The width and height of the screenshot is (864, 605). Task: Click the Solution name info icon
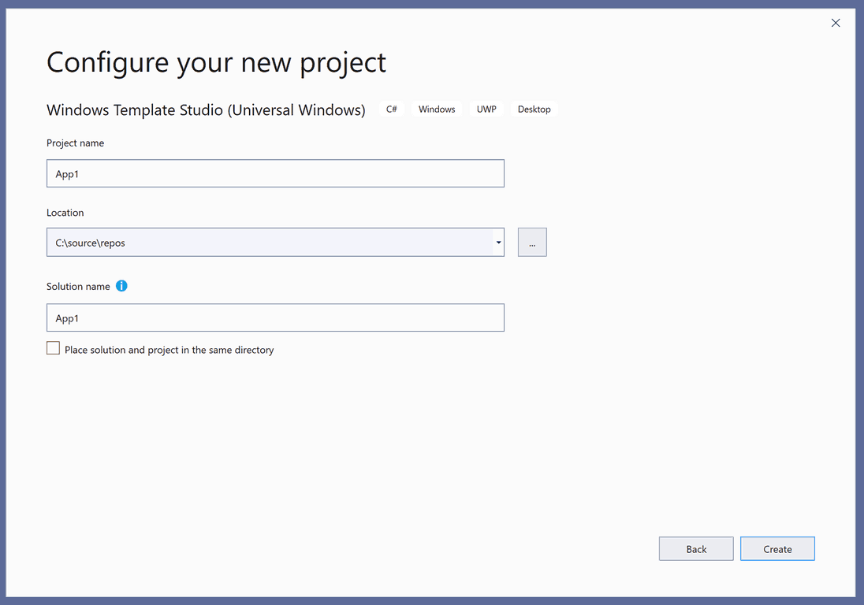121,286
